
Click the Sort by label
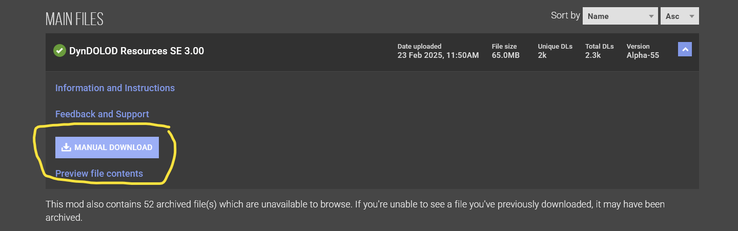(x=565, y=15)
